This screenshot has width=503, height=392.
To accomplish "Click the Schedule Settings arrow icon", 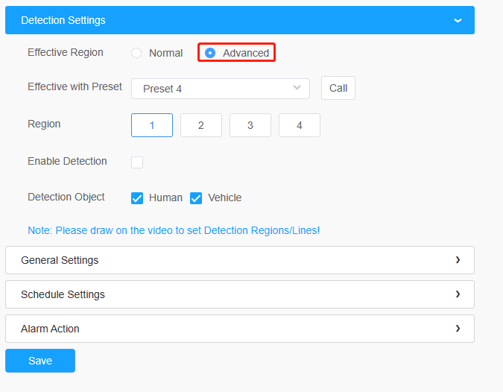I will (458, 294).
